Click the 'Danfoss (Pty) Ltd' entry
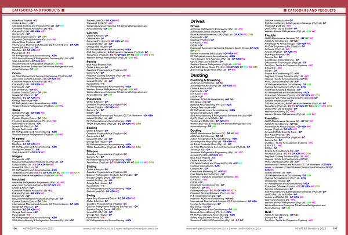348x235 pixels. 202,40
